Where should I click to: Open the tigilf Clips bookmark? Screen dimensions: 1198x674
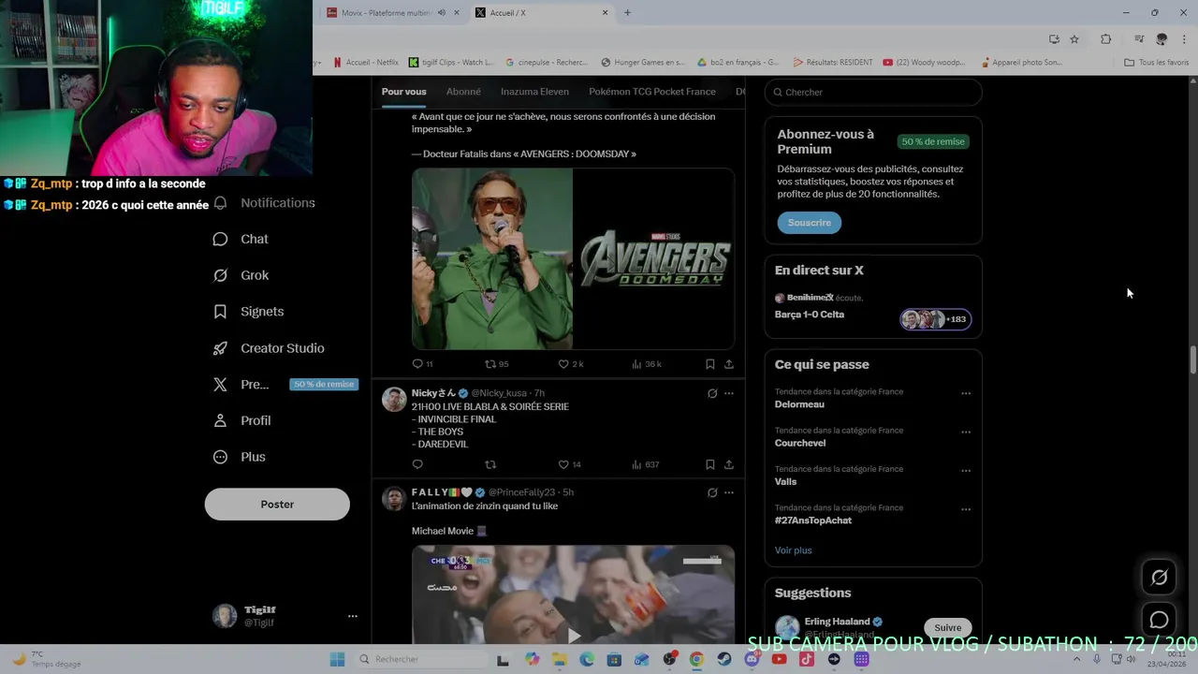tap(451, 63)
